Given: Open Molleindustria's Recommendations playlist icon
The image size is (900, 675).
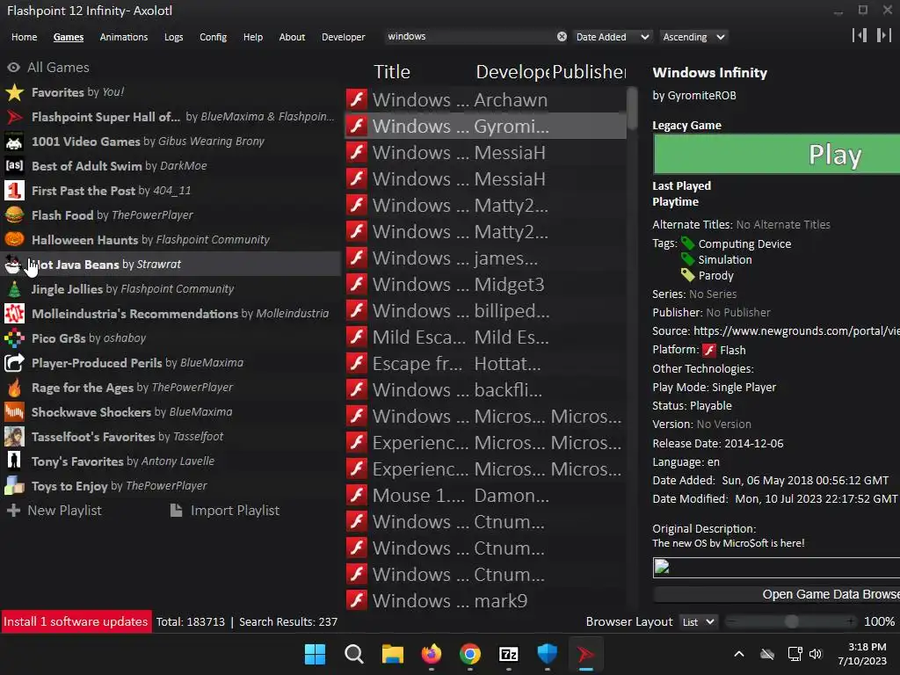Looking at the screenshot, I should [x=14, y=314].
